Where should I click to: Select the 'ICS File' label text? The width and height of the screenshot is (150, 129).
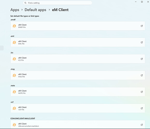[x=21, y=60]
